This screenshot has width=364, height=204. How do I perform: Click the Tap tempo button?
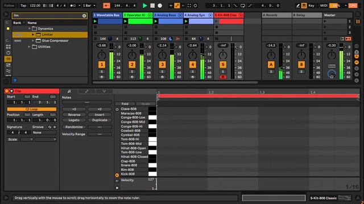[23, 6]
